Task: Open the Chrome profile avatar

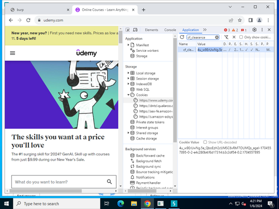Action: 259,20
